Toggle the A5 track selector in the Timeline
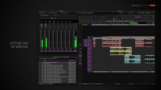 (x=89, y=57)
